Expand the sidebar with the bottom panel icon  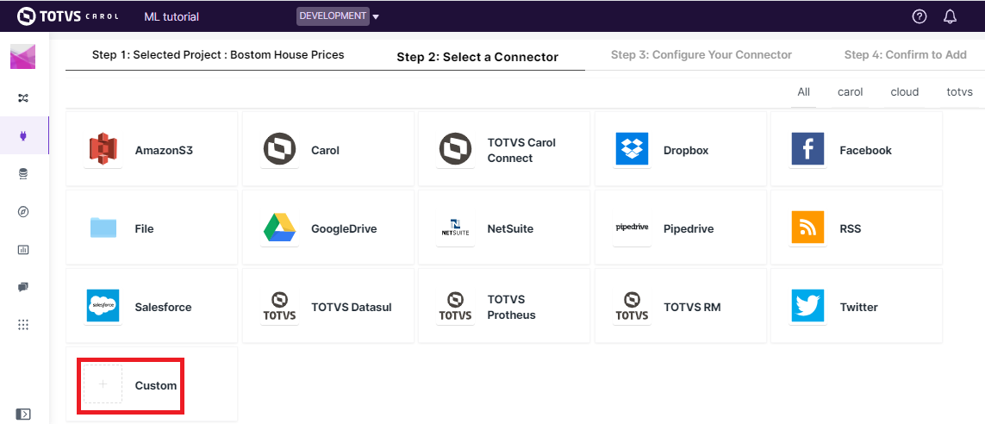(23, 414)
